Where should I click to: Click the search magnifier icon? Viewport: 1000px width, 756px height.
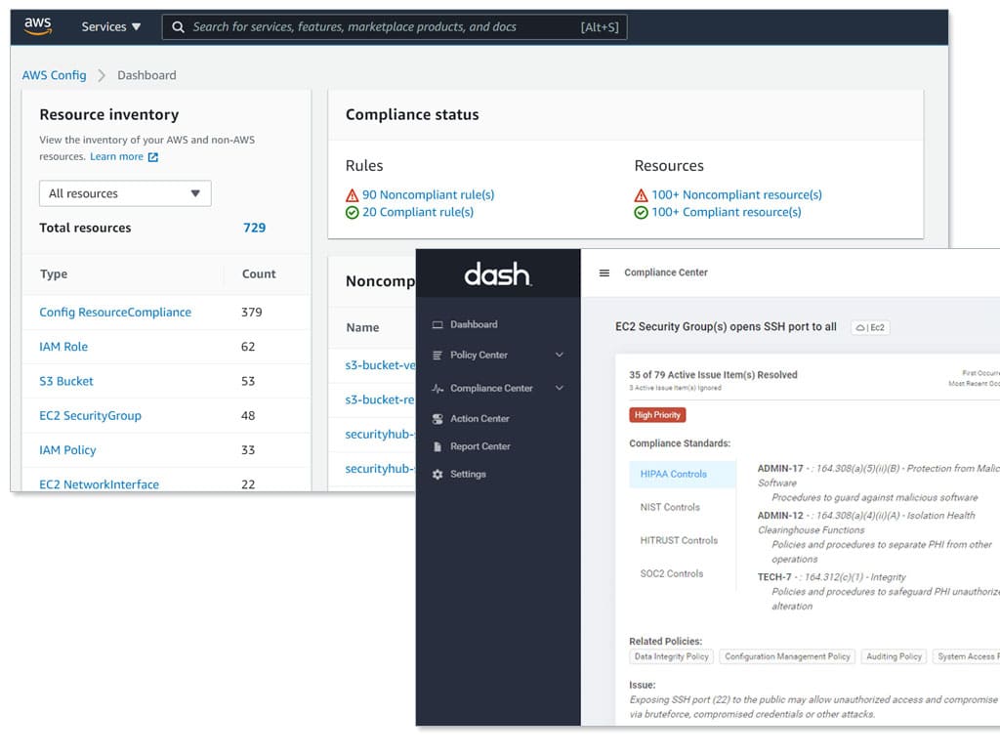click(x=178, y=26)
